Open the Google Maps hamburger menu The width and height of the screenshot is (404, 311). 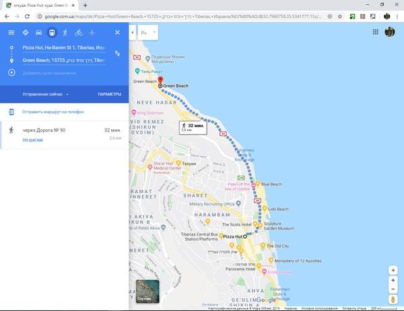click(11, 32)
